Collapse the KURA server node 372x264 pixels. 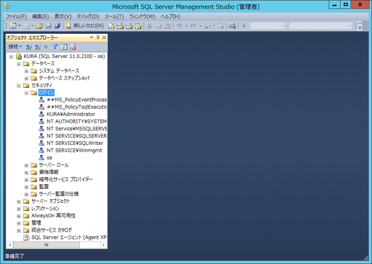pyautogui.click(x=11, y=57)
